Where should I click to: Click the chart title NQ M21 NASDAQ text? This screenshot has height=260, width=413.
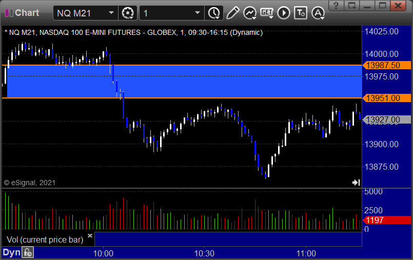[x=134, y=32]
